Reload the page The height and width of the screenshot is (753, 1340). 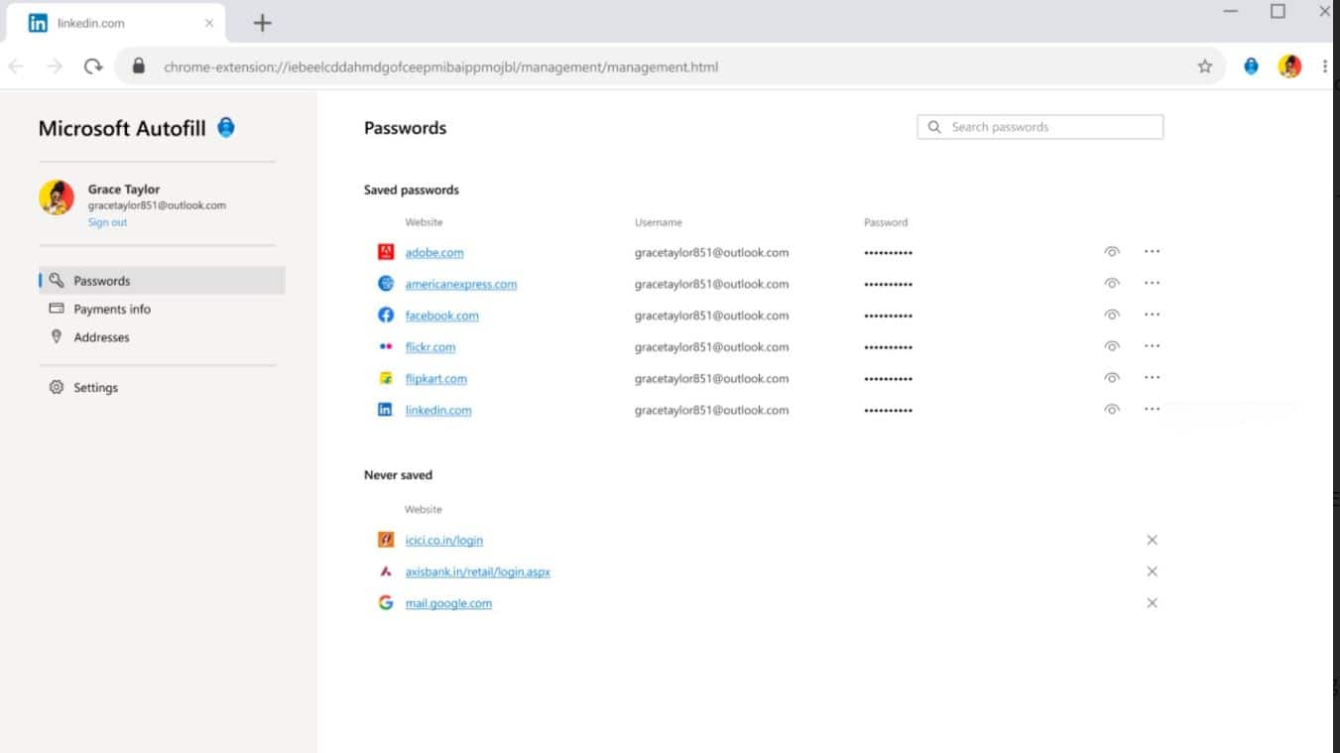click(93, 66)
